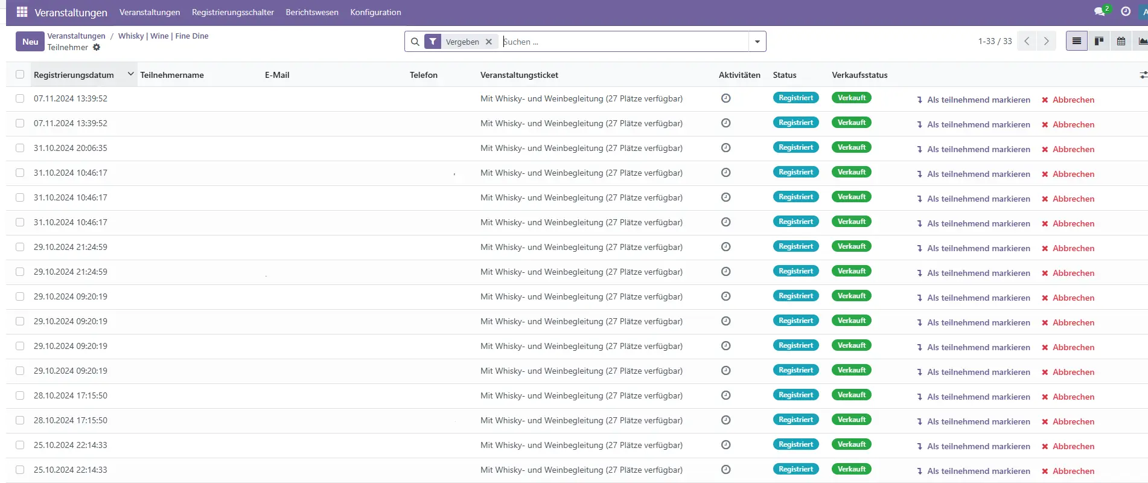This screenshot has width=1148, height=483.
Task: Sort by Verkaufsstatus column header
Action: (x=859, y=75)
